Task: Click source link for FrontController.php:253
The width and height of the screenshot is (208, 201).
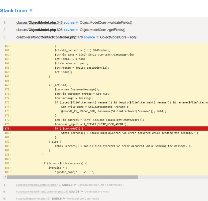Action: pos(74,192)
